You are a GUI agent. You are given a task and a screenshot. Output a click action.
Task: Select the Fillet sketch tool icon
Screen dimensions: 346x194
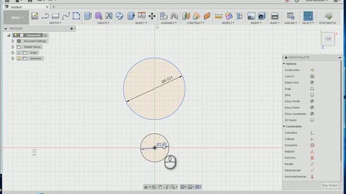[x=76, y=16]
